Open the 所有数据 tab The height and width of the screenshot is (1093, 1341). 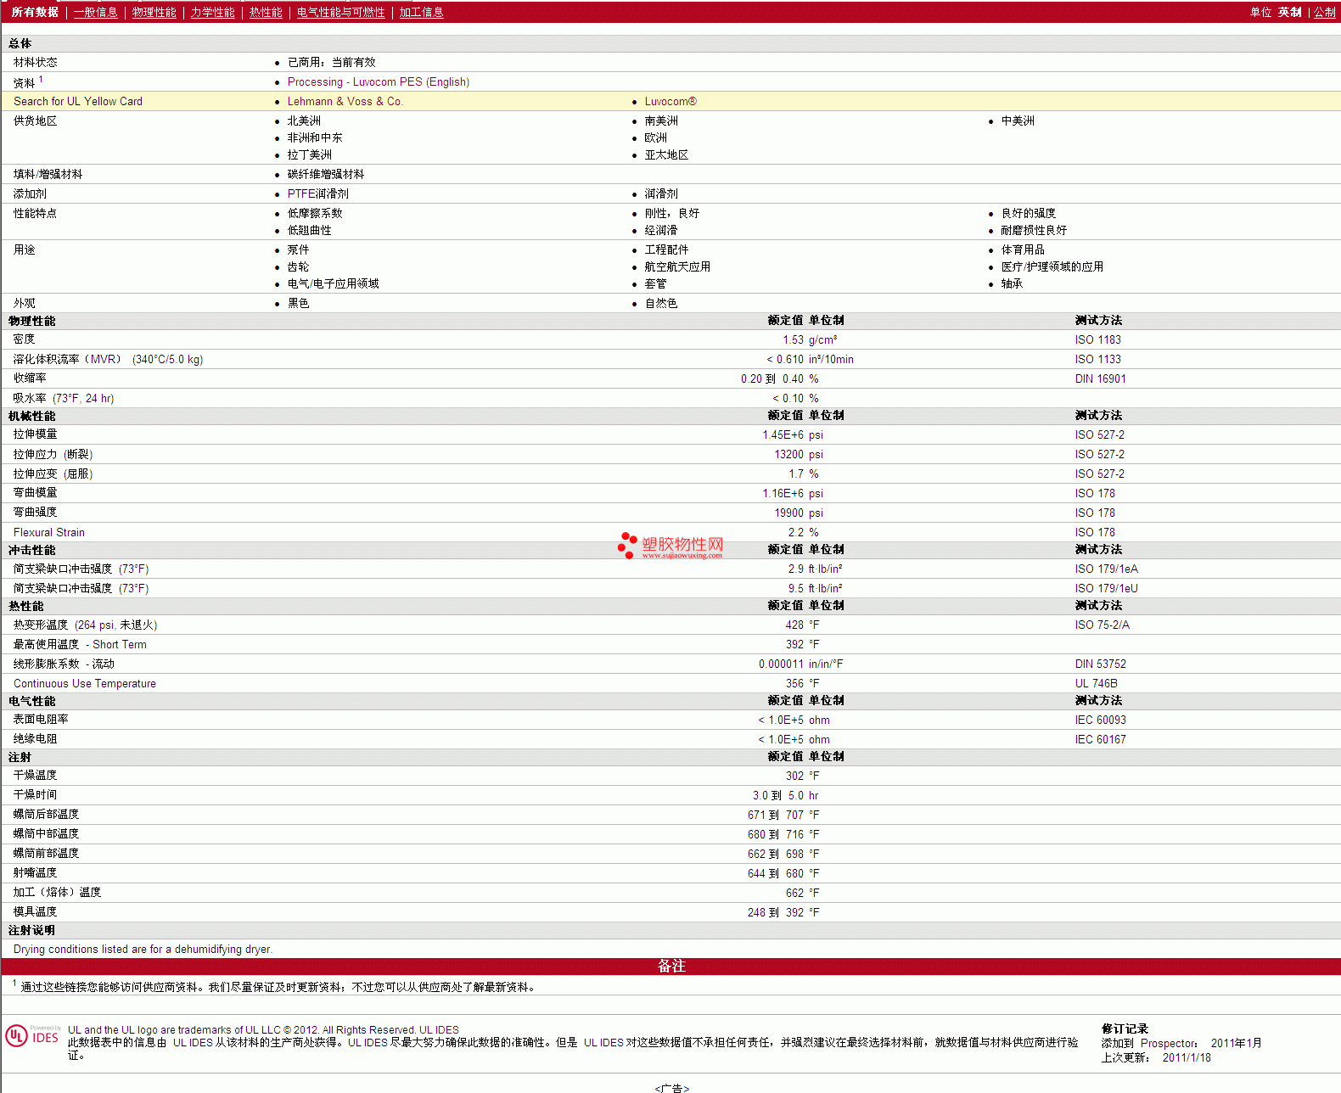coord(35,12)
